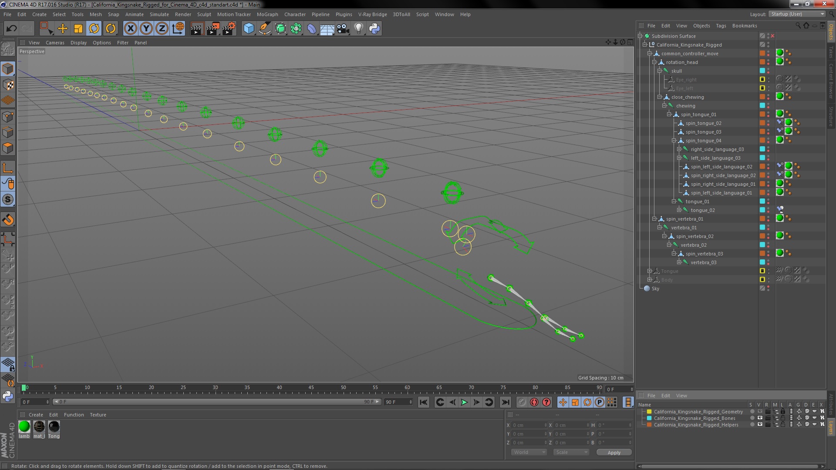
Task: Open viewport Cameras menu
Action: 55,43
